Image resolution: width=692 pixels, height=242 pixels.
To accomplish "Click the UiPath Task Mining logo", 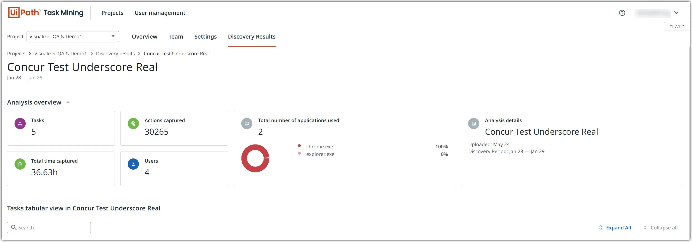I will tap(46, 13).
